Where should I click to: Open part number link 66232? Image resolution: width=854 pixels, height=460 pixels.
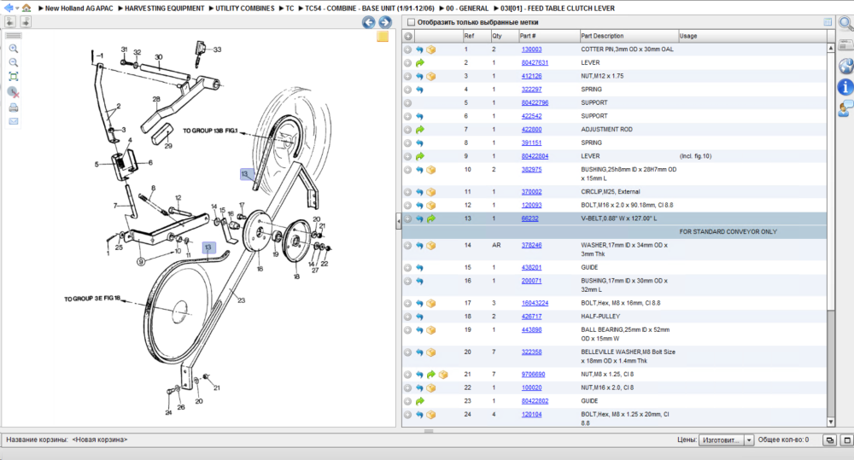point(530,218)
